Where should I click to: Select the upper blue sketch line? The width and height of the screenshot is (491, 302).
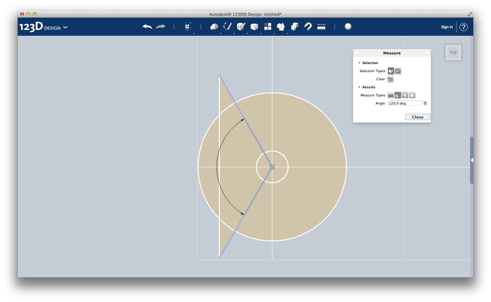[x=245, y=121]
